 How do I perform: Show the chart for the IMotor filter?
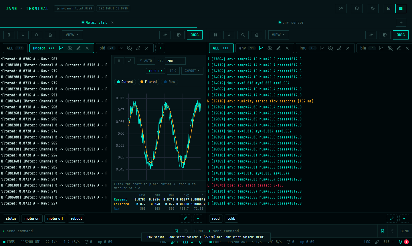(61, 48)
